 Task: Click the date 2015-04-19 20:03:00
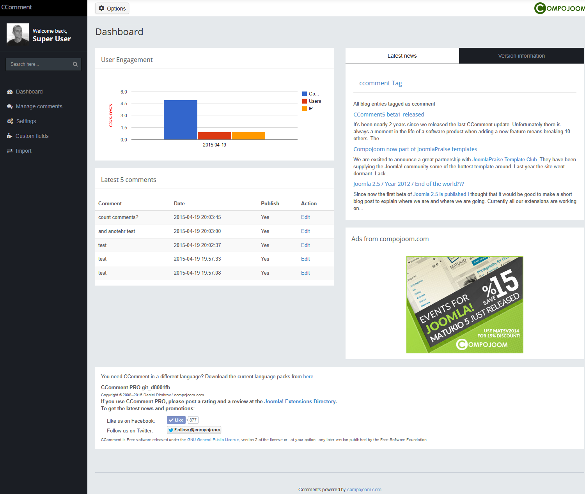(197, 231)
